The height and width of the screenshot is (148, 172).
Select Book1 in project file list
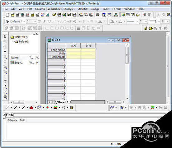click(x=17, y=62)
